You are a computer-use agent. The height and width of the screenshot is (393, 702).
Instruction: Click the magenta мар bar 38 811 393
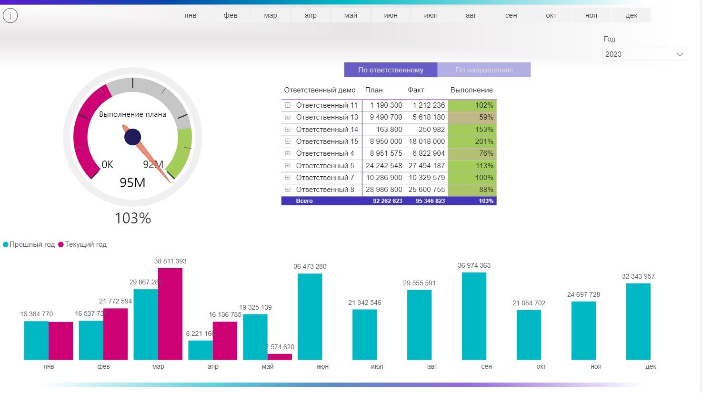tap(170, 314)
